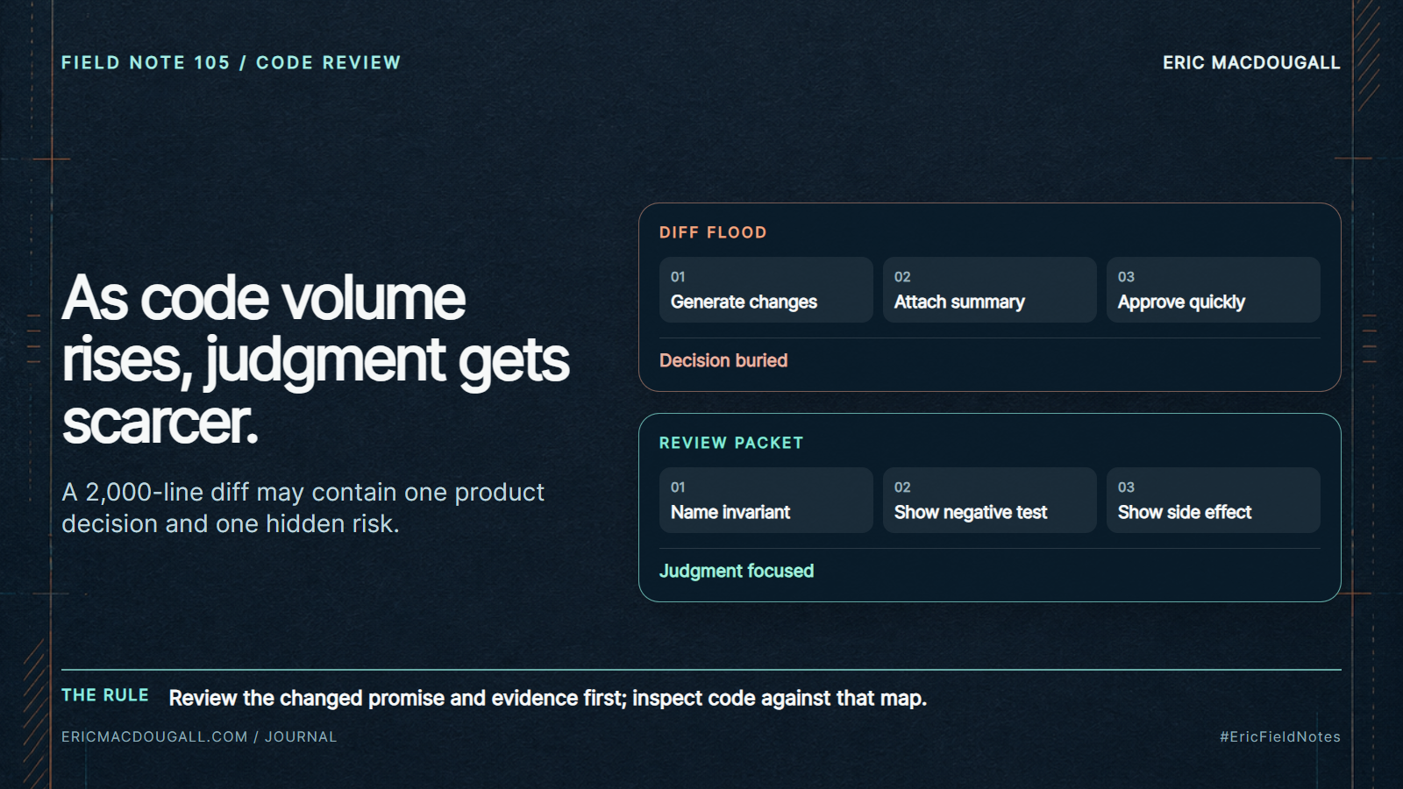1403x789 pixels.
Task: Click the REVIEW PACKET panel heading
Action: [731, 443]
